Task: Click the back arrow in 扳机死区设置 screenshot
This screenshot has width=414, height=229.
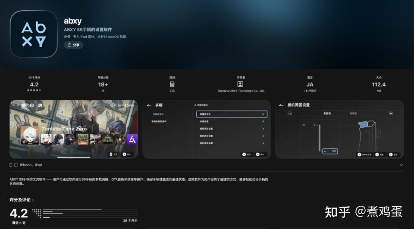Action: pos(281,105)
